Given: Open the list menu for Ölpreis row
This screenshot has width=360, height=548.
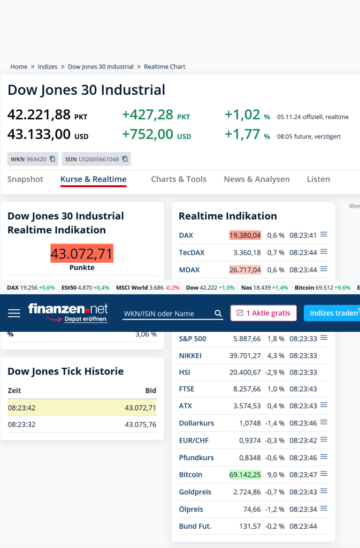Looking at the screenshot, I should click(324, 508).
